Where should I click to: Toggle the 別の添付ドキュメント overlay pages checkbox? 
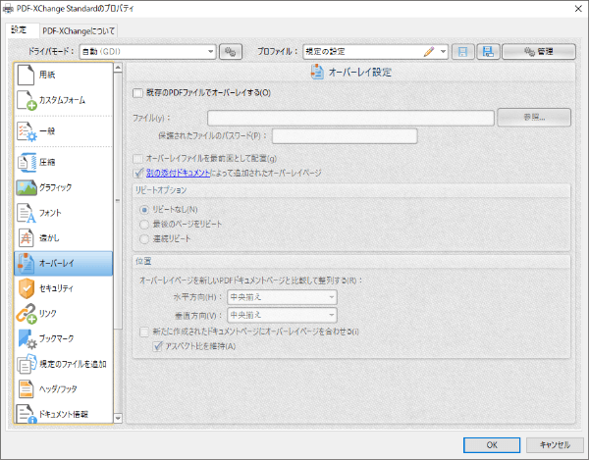pos(137,173)
